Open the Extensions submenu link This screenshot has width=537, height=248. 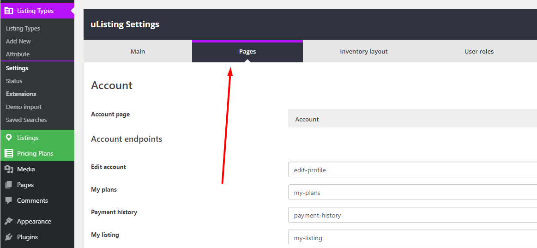tap(21, 94)
